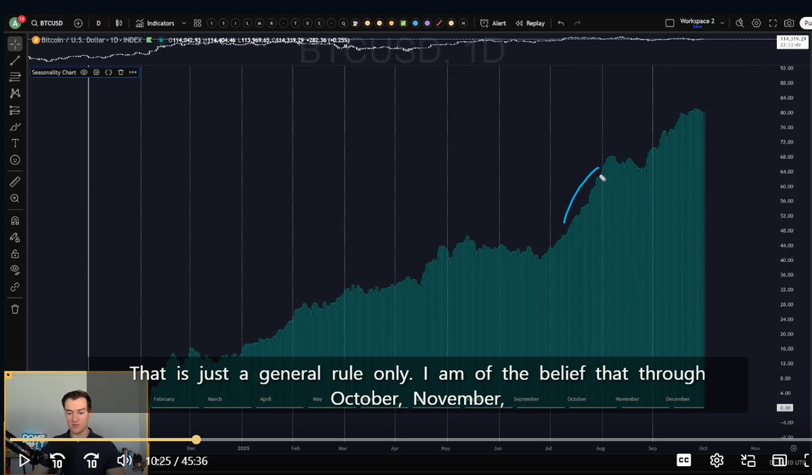Mute the video volume
This screenshot has width=812, height=475.
125,460
